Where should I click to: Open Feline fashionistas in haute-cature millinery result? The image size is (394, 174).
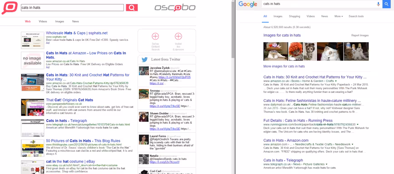(x=312, y=101)
